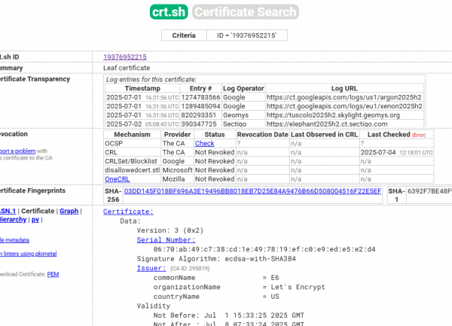
Task: Select the argon2025h2 log URL cell
Action: [x=344, y=97]
